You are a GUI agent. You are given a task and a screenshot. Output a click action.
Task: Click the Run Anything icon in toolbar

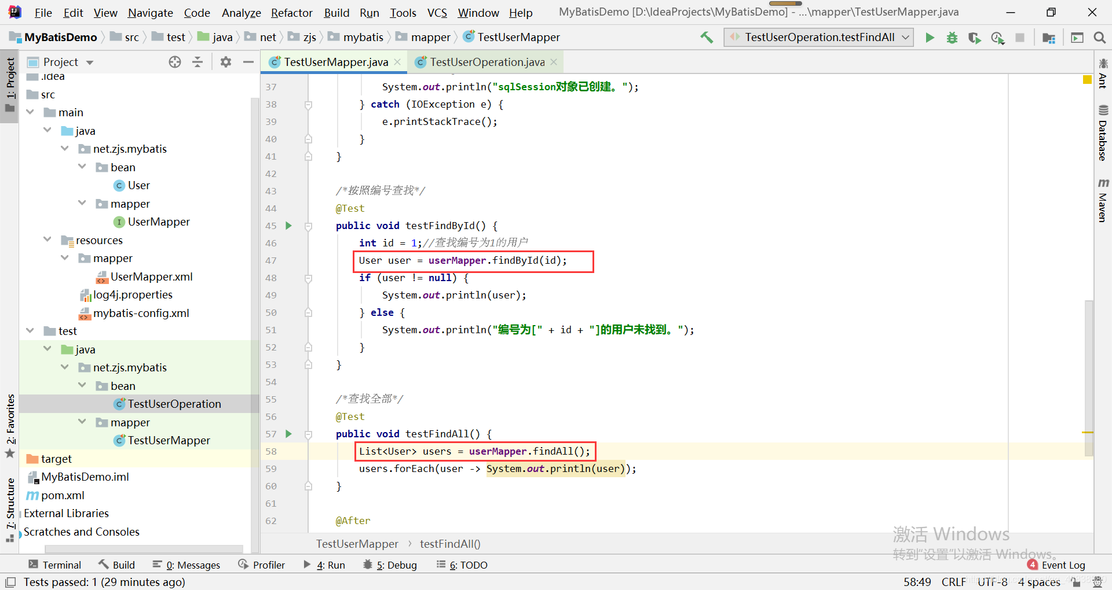(x=1077, y=38)
